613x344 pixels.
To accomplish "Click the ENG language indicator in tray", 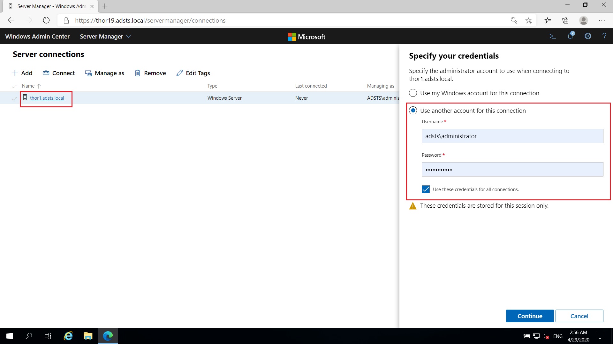I will 558,336.
